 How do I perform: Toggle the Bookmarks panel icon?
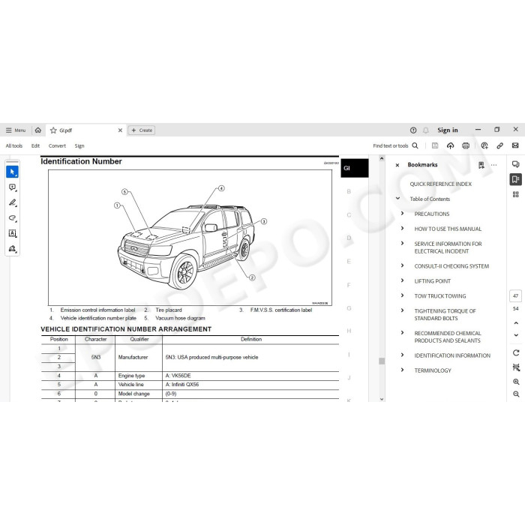click(516, 179)
